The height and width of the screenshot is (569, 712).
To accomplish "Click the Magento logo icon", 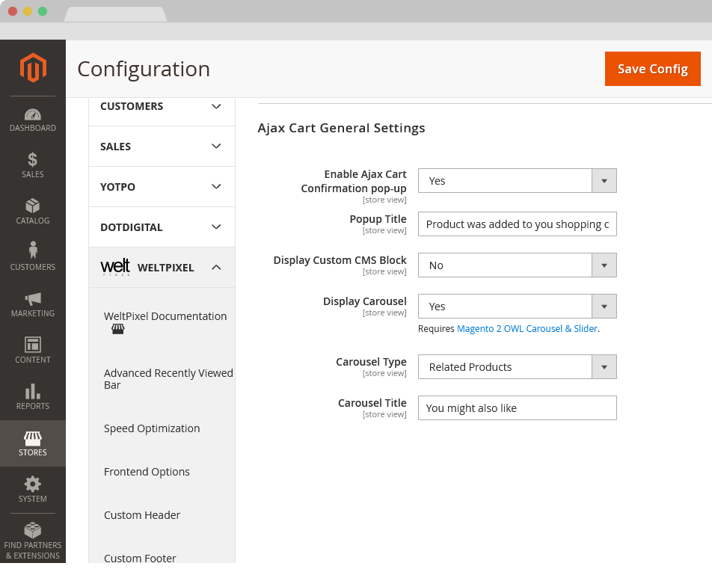I will tap(33, 68).
